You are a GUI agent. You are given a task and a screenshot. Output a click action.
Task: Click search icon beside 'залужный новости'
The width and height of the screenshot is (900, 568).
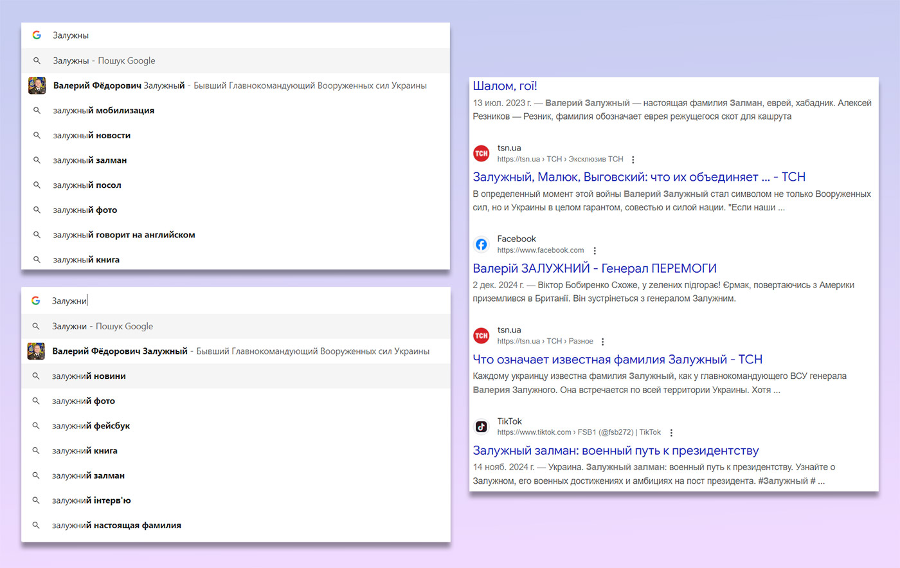click(37, 135)
